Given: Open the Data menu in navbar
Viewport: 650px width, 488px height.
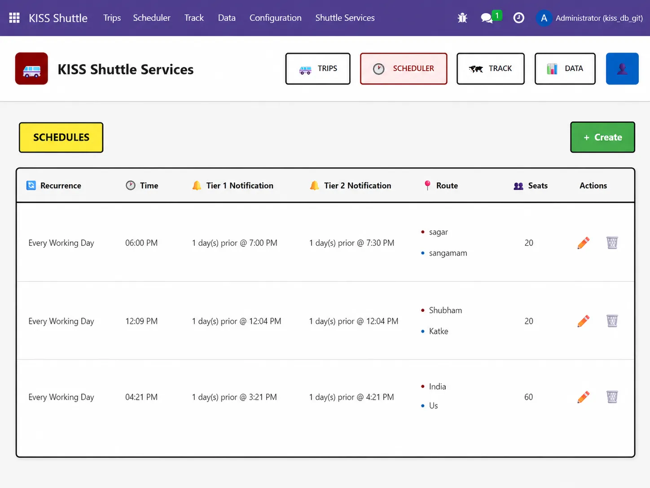Looking at the screenshot, I should 227,18.
